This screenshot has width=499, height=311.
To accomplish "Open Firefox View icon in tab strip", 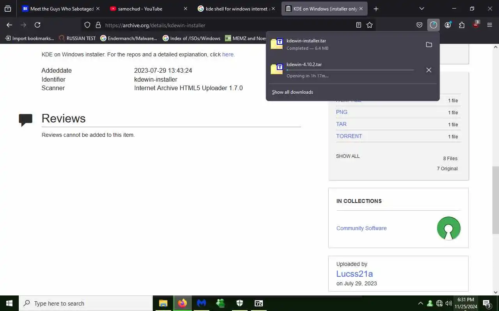I will [x=8, y=9].
